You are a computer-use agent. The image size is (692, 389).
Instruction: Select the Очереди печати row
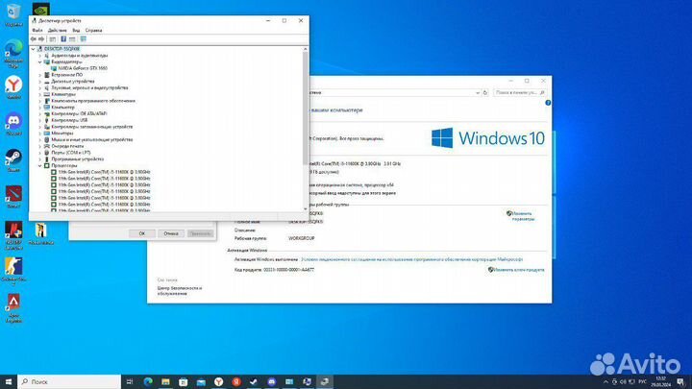tap(67, 146)
